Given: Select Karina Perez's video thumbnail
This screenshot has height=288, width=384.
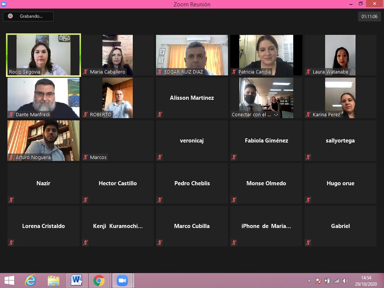Looking at the screenshot, I should point(340,98).
